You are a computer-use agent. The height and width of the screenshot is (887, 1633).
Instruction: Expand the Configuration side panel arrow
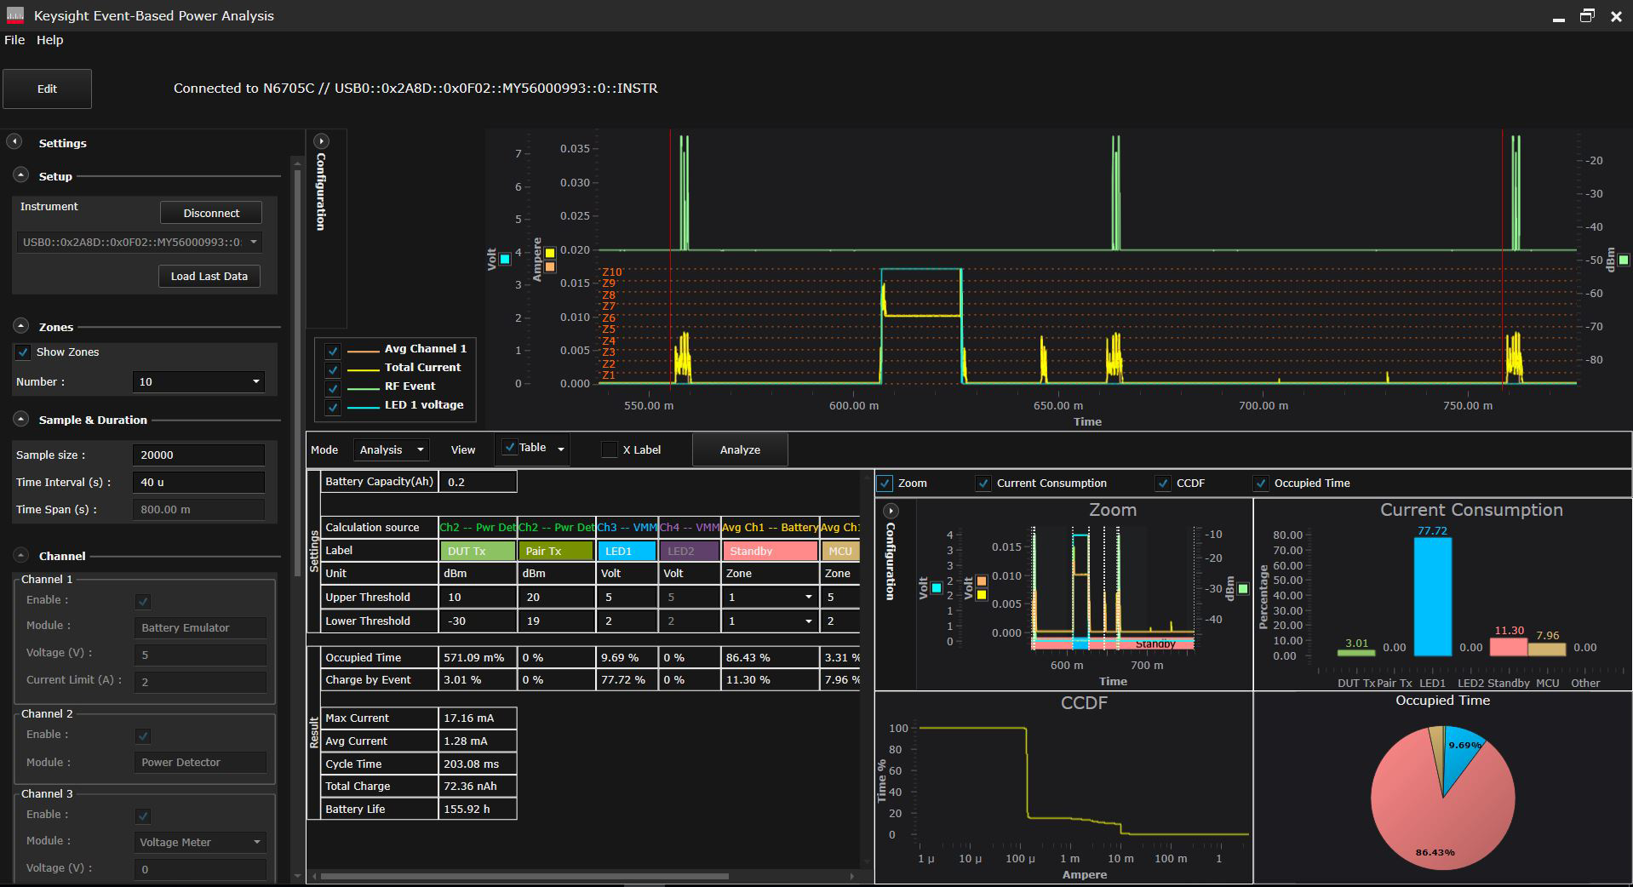[x=322, y=141]
